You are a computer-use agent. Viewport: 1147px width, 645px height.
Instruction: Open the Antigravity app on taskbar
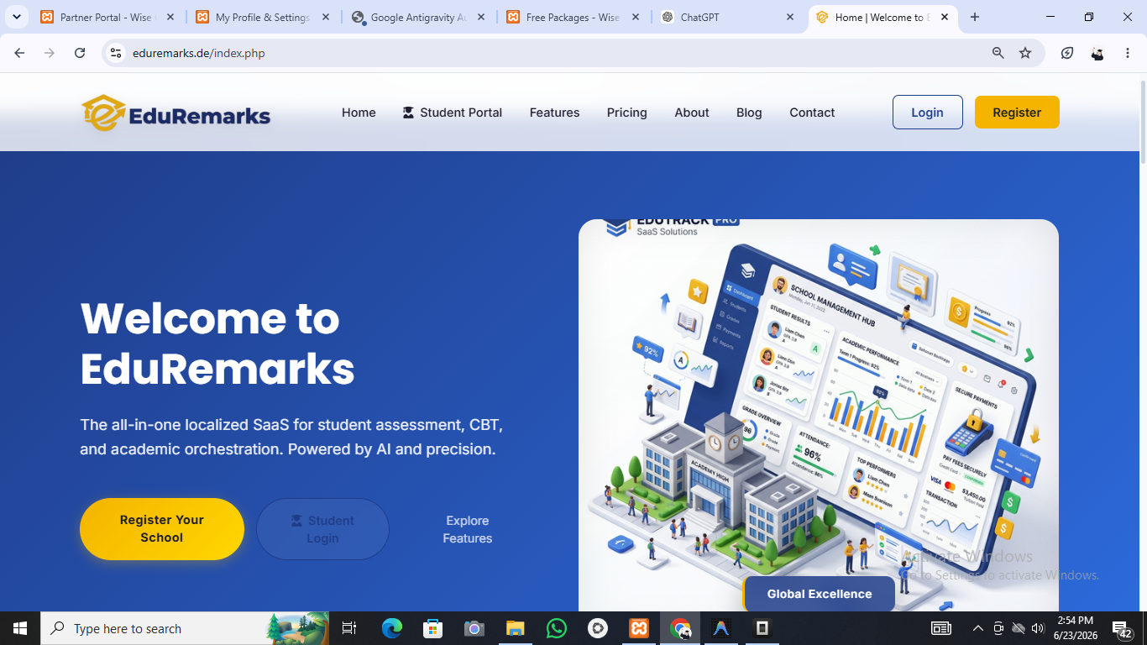click(x=721, y=628)
